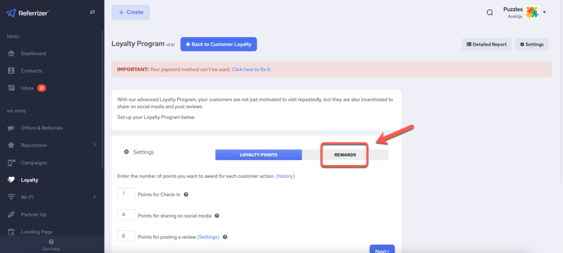The height and width of the screenshot is (253, 563).
Task: Click the search magnifier icon
Action: (489, 13)
